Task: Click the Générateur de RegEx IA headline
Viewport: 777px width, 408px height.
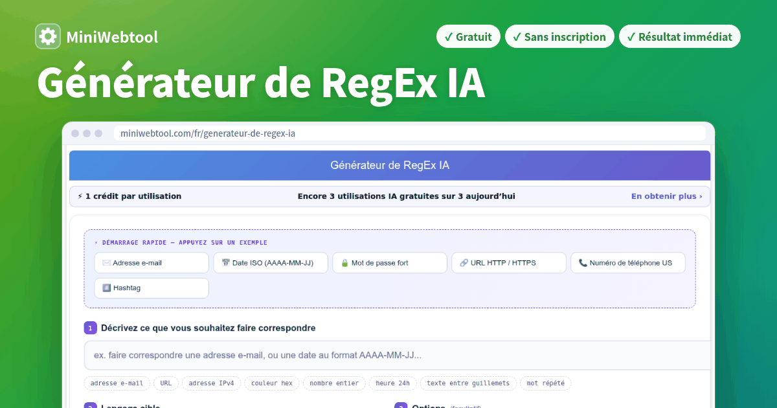Action: (261, 83)
